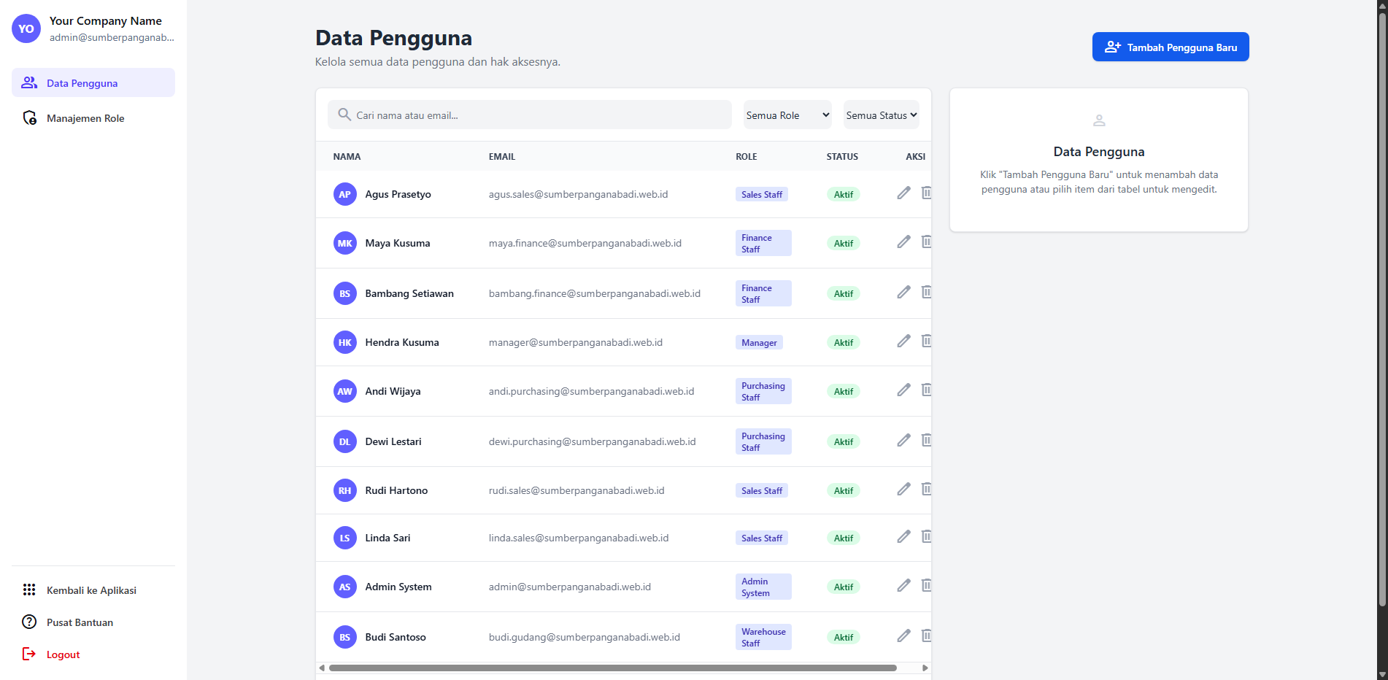Click the Logout link

point(63,654)
